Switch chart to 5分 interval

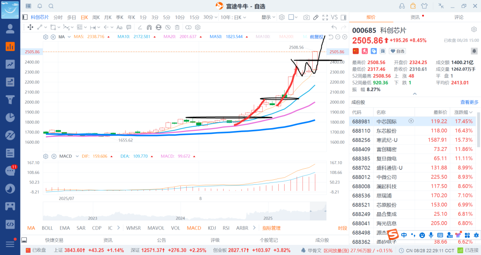tap(167, 17)
